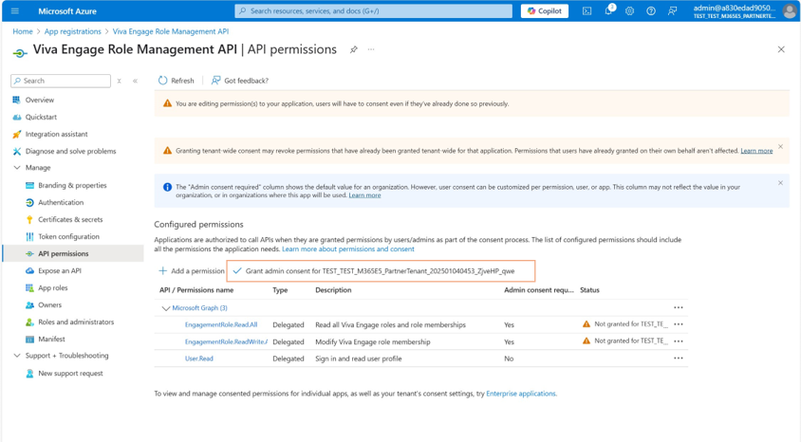Screen dimensions: 801x442
Task: Open User.Read permission
Action: 198,359
